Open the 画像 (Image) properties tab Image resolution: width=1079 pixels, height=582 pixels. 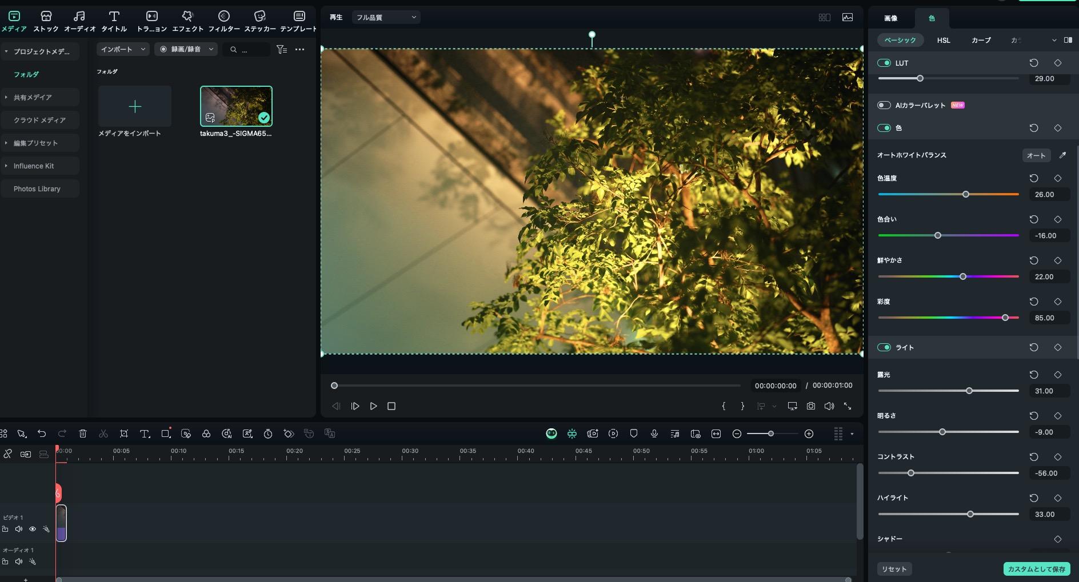click(890, 18)
